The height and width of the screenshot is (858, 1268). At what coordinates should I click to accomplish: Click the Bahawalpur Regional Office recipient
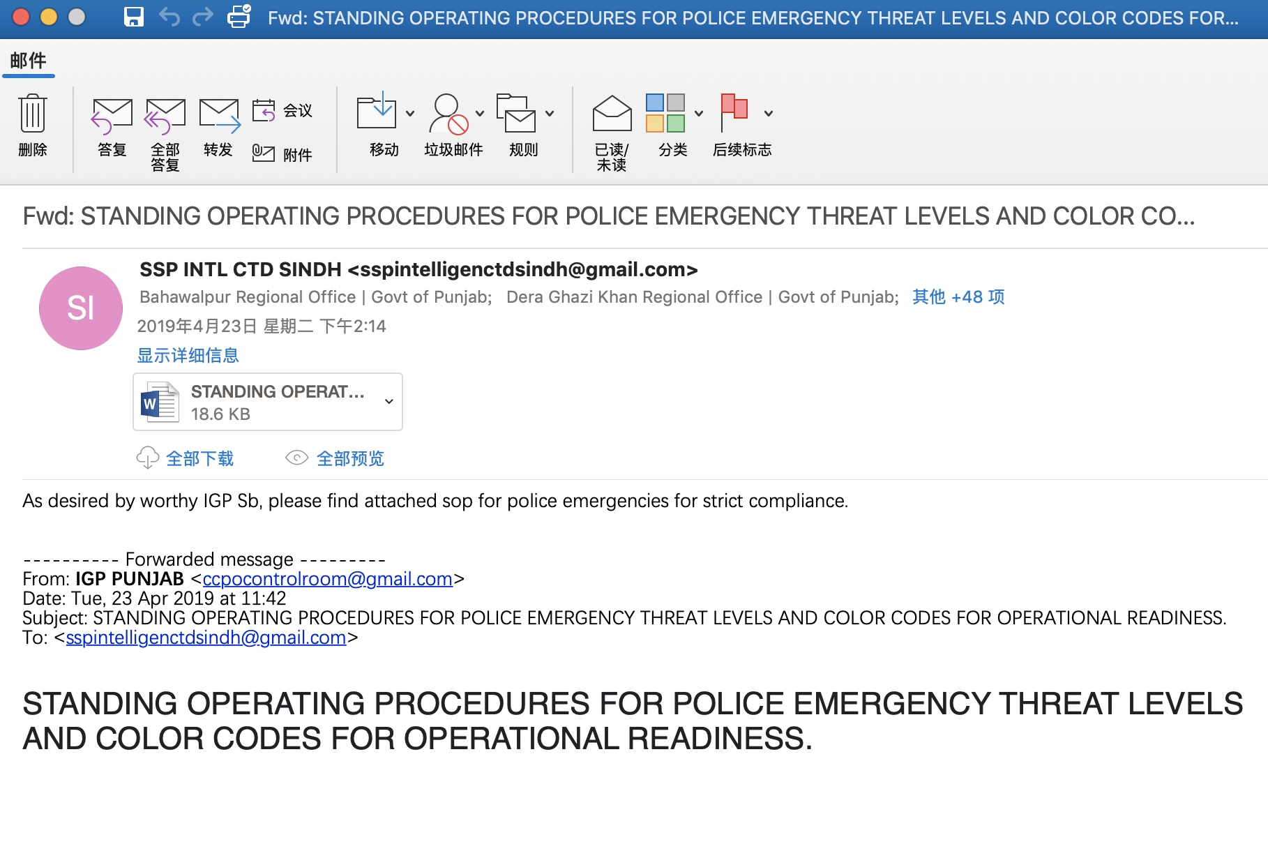(316, 297)
